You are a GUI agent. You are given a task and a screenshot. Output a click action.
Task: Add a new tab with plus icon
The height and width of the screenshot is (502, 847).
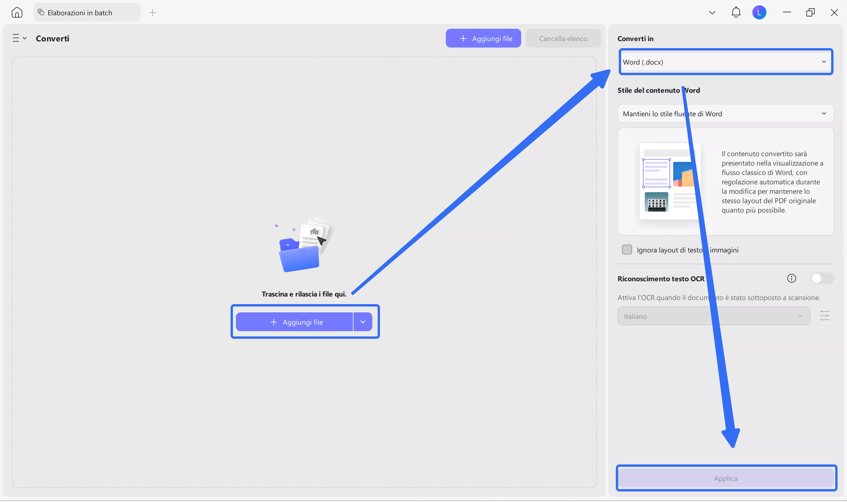152,13
